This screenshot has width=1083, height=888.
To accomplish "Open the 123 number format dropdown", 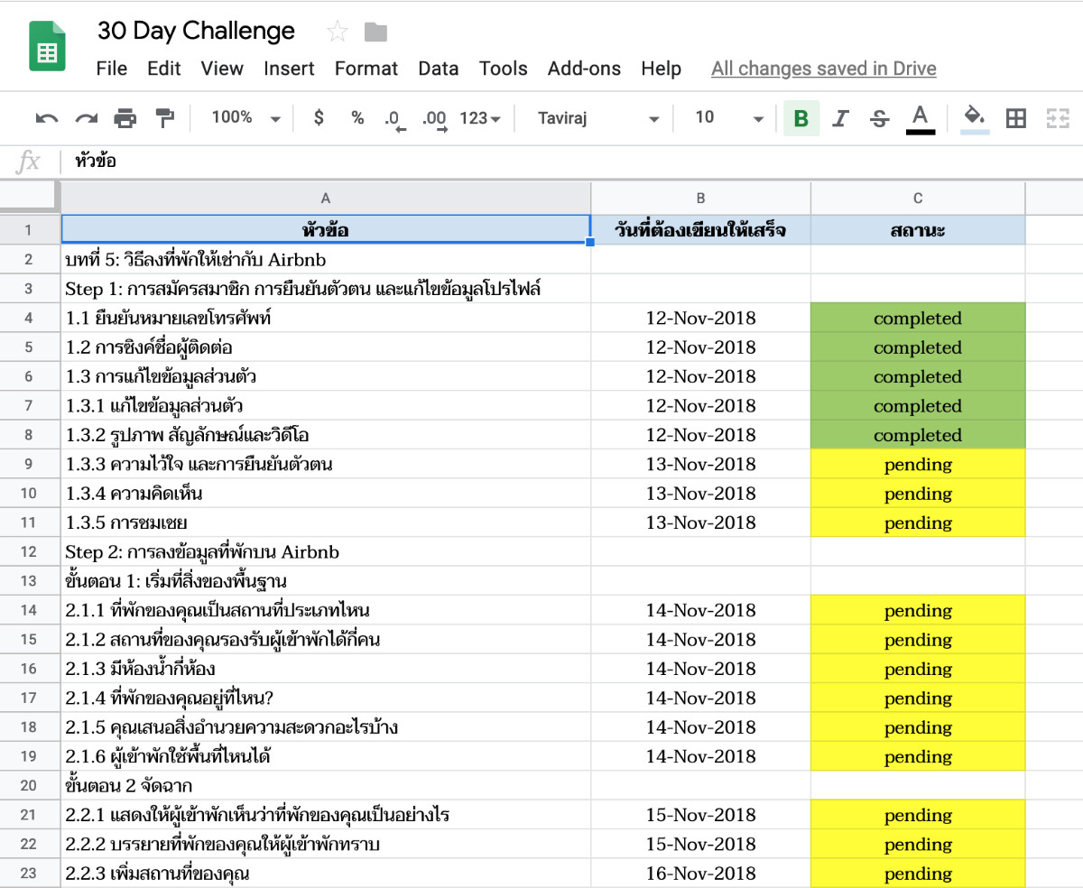I will pyautogui.click(x=480, y=118).
